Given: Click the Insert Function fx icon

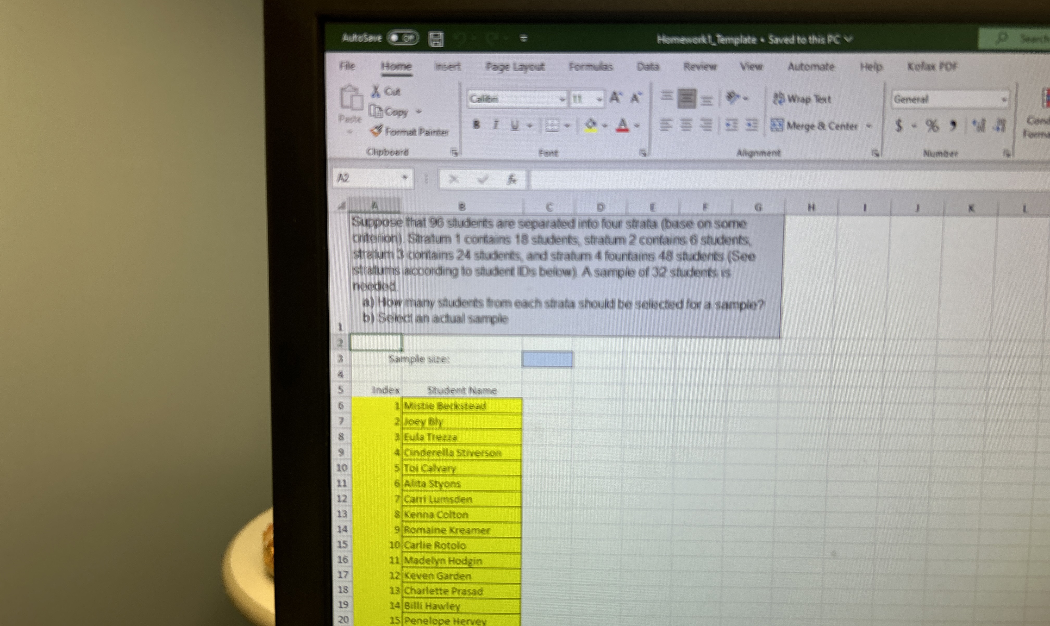Looking at the screenshot, I should point(511,179).
